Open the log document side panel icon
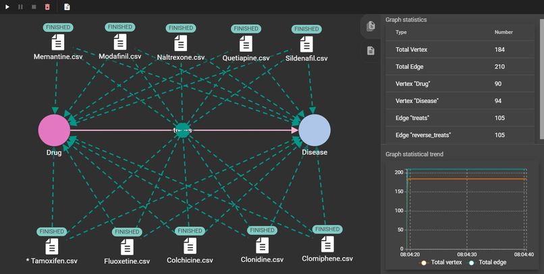Image resolution: width=544 pixels, height=274 pixels. pos(371,51)
